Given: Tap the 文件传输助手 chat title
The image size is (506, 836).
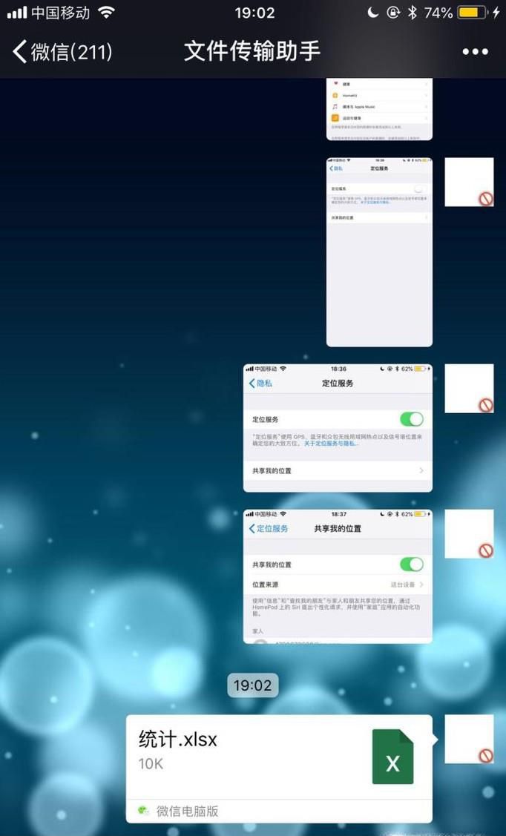Looking at the screenshot, I should point(252,51).
